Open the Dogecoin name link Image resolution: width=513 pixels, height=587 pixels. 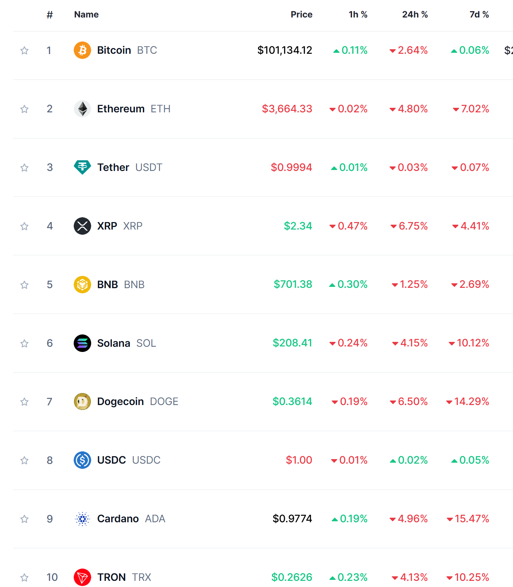tap(121, 401)
